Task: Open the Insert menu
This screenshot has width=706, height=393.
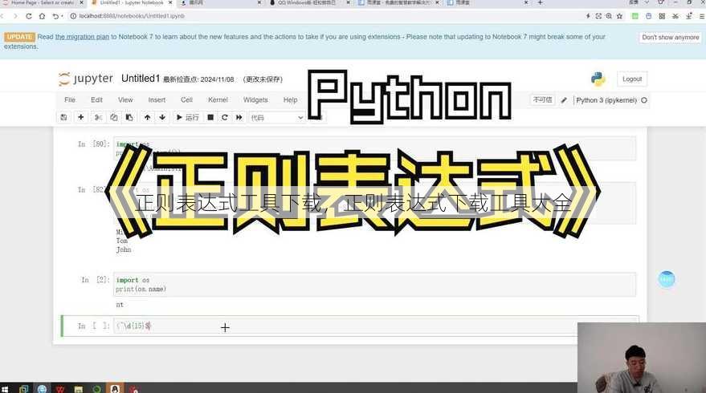Action: click(x=157, y=99)
